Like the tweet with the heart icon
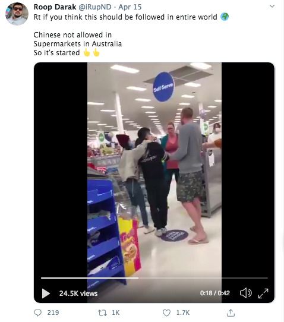 pyautogui.click(x=166, y=312)
